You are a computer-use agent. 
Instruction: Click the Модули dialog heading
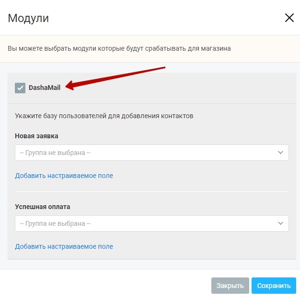click(29, 19)
